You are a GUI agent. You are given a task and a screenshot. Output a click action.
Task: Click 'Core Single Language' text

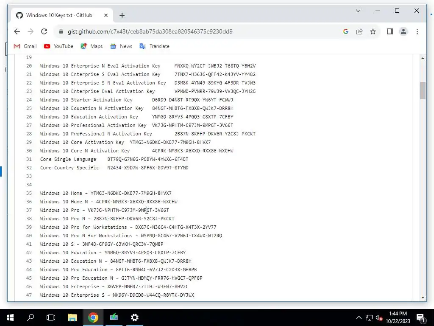(68, 160)
